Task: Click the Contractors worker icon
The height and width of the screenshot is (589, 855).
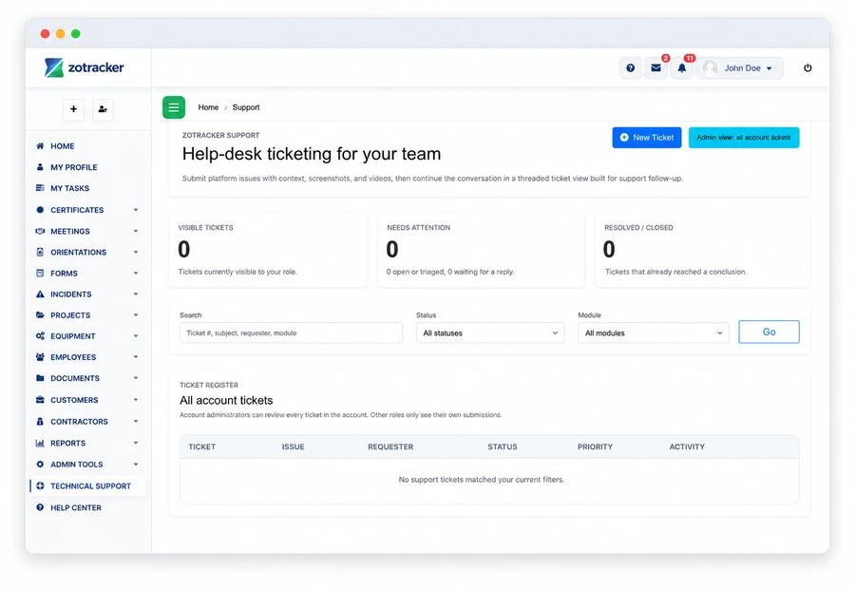Action: coord(40,422)
